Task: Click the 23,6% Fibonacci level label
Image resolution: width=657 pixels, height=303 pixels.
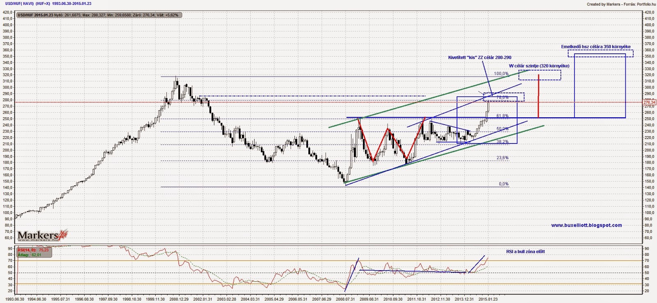Action: tap(503, 158)
